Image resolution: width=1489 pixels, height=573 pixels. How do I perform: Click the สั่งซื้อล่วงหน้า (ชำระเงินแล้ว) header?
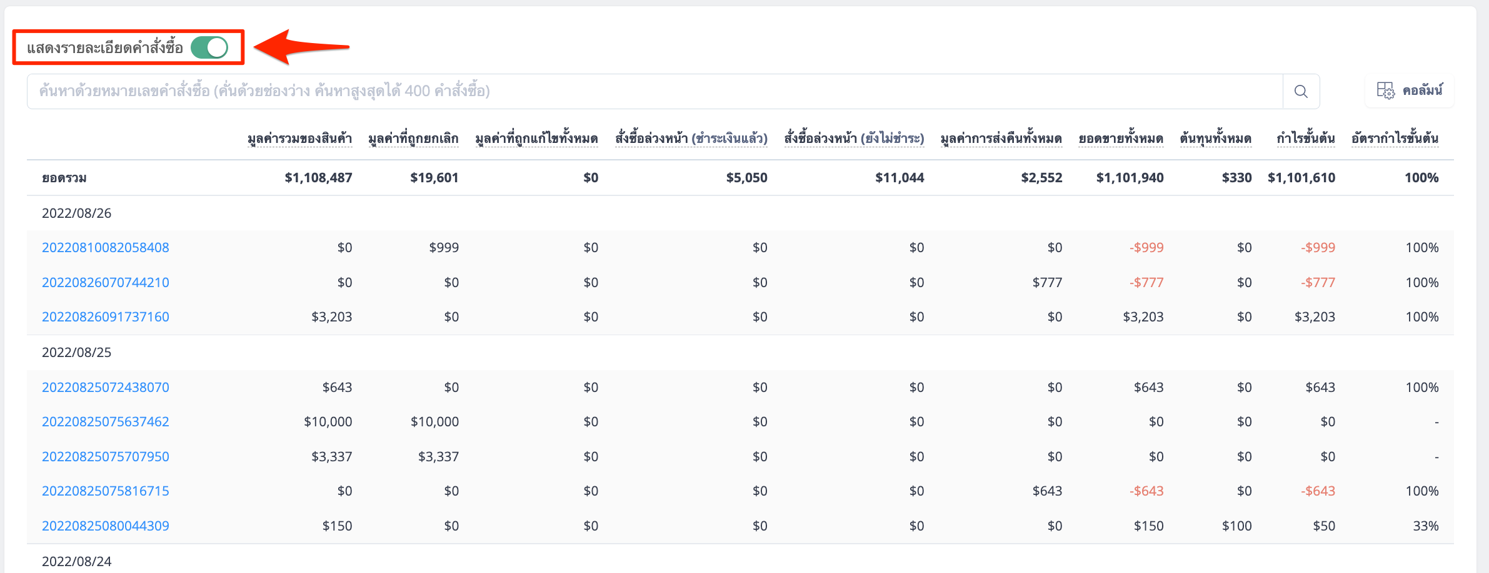(691, 139)
